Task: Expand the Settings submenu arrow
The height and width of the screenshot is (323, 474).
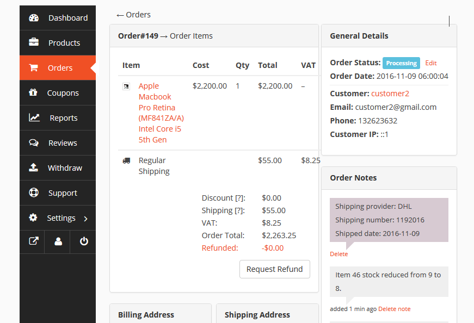Action: click(85, 219)
